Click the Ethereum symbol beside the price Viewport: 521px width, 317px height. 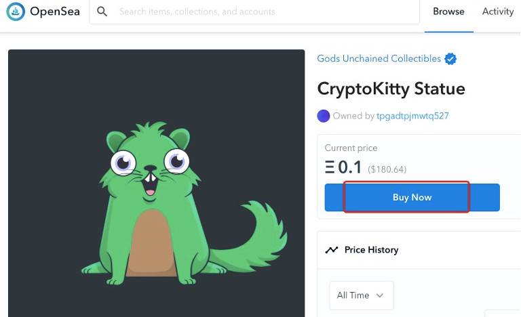point(330,167)
